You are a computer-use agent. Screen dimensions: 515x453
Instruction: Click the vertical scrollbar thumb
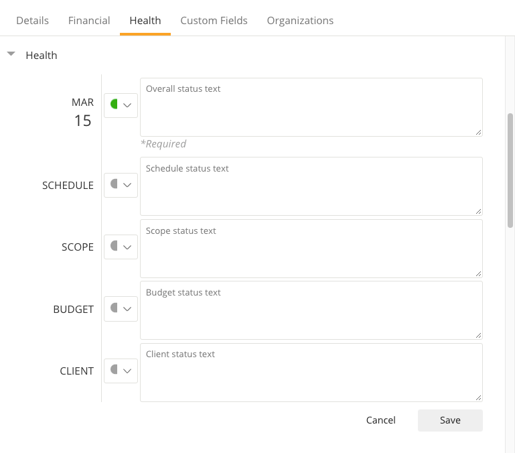coord(510,170)
